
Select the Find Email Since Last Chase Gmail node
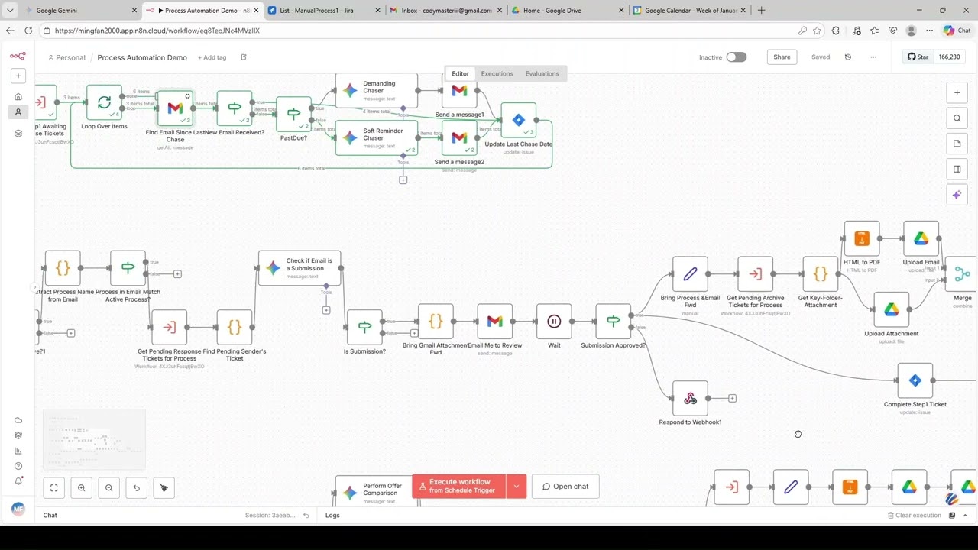(175, 108)
